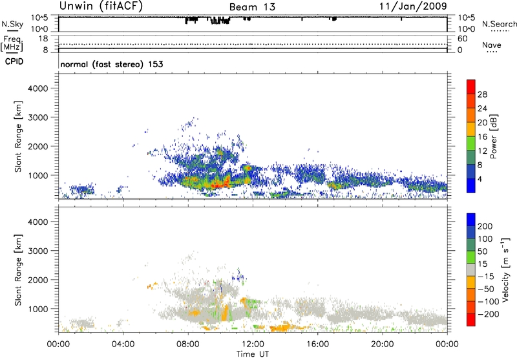Click the '2000' tick of the power panel
Image resolution: width=517 pixels, height=358 pixels.
click(x=38, y=146)
